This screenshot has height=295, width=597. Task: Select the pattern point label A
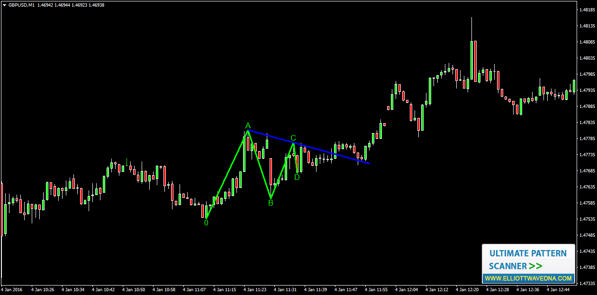pyautogui.click(x=248, y=125)
